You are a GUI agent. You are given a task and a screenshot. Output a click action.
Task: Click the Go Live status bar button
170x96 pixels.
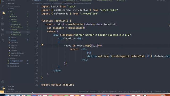pos(145,92)
